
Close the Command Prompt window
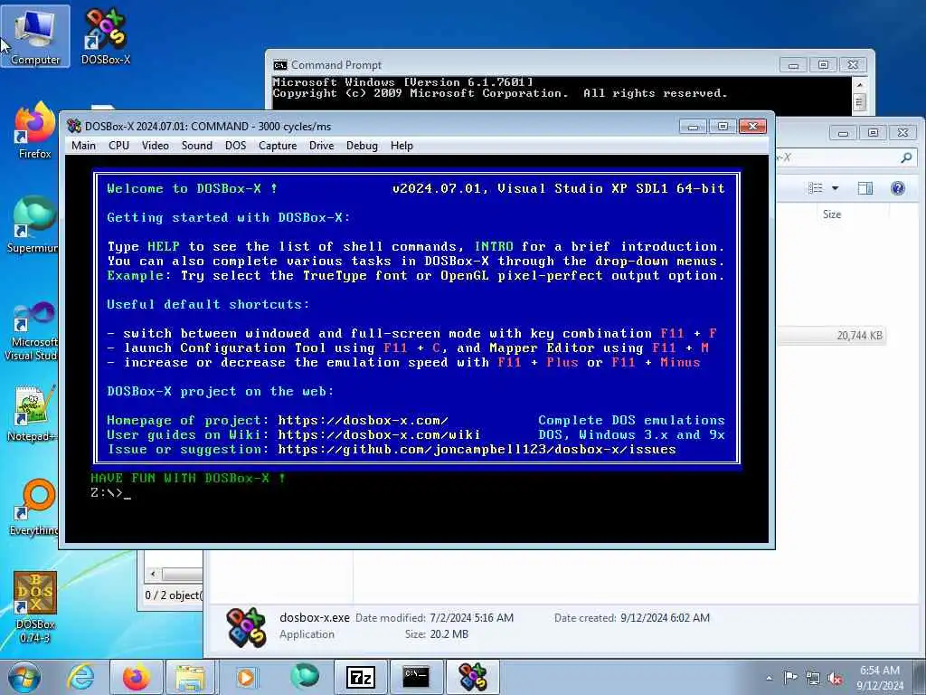[x=853, y=65]
